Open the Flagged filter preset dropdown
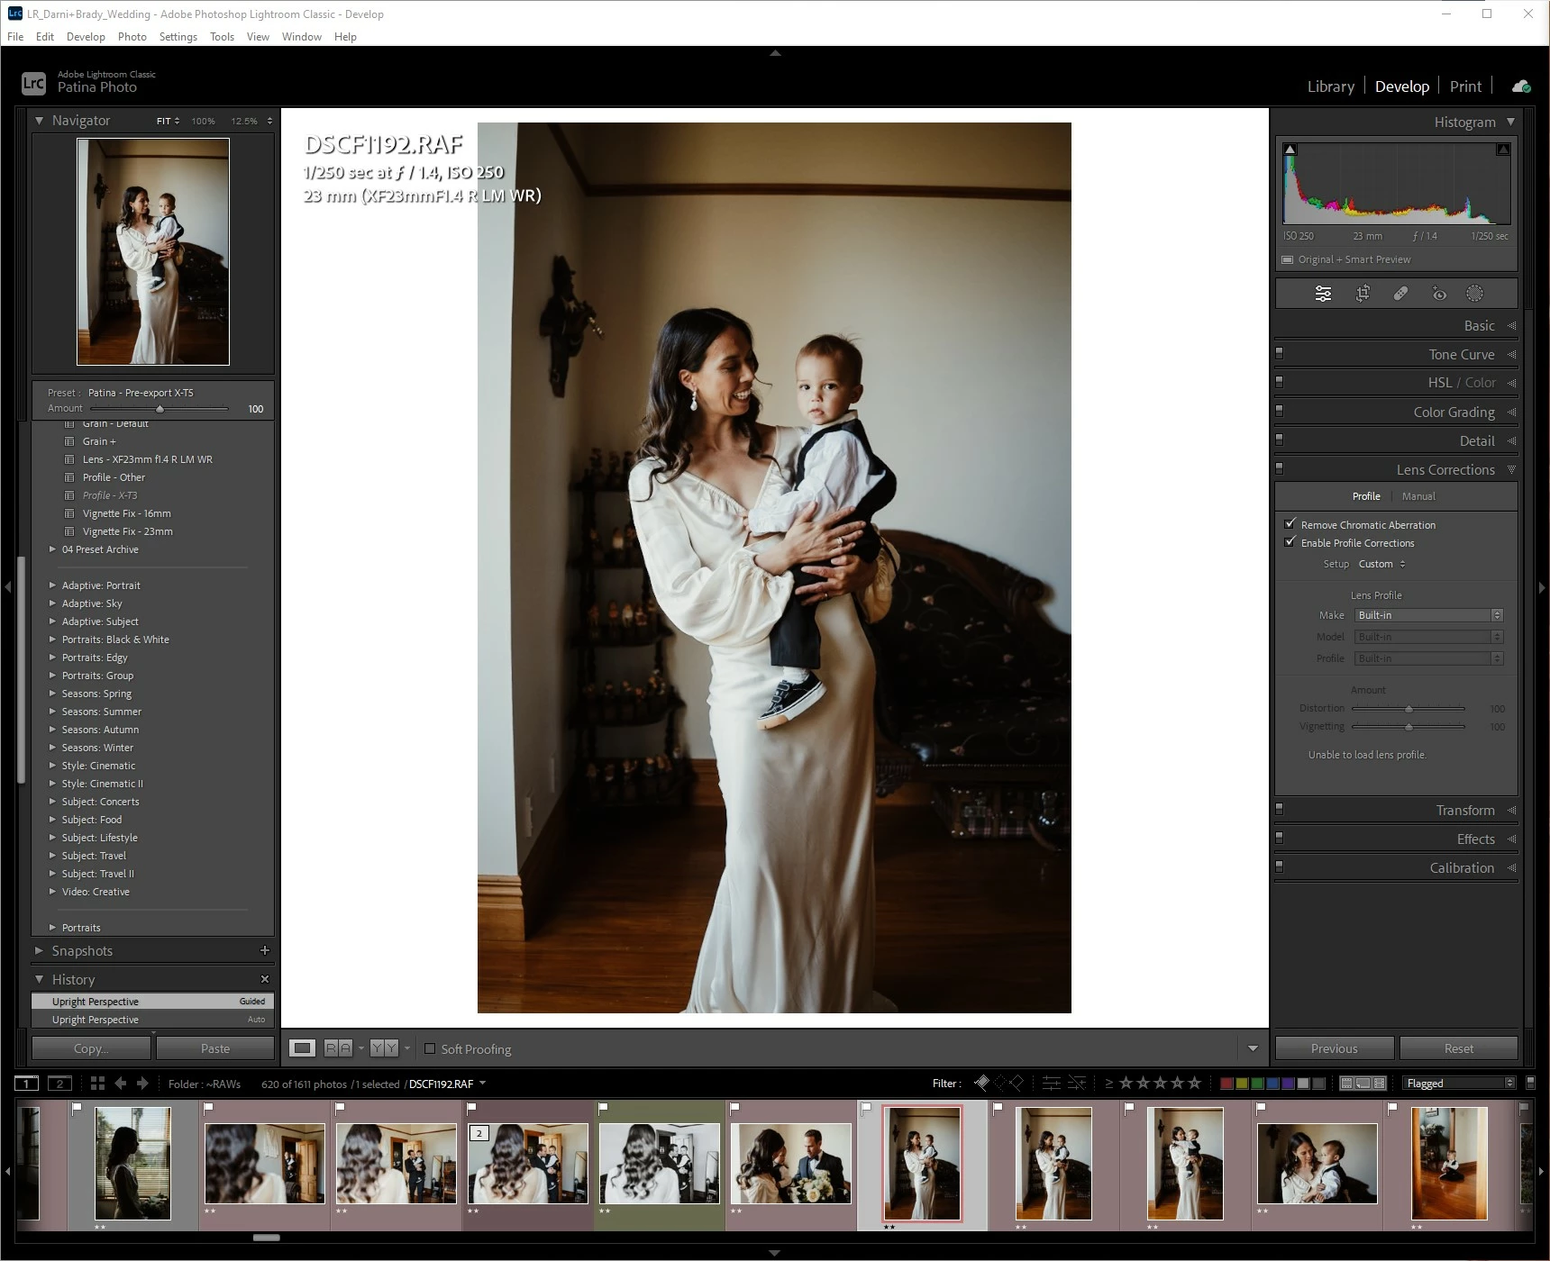The width and height of the screenshot is (1550, 1261). [1459, 1083]
